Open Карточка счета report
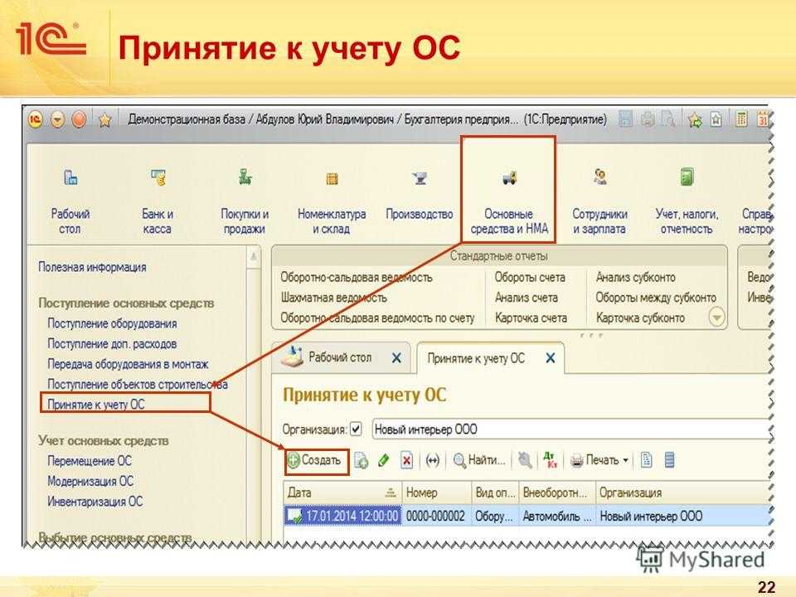This screenshot has height=597, width=796. [x=531, y=318]
